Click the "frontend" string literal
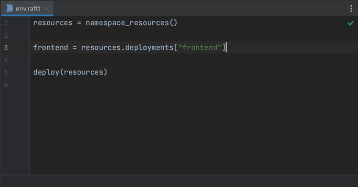This screenshot has width=358, height=187. (200, 47)
